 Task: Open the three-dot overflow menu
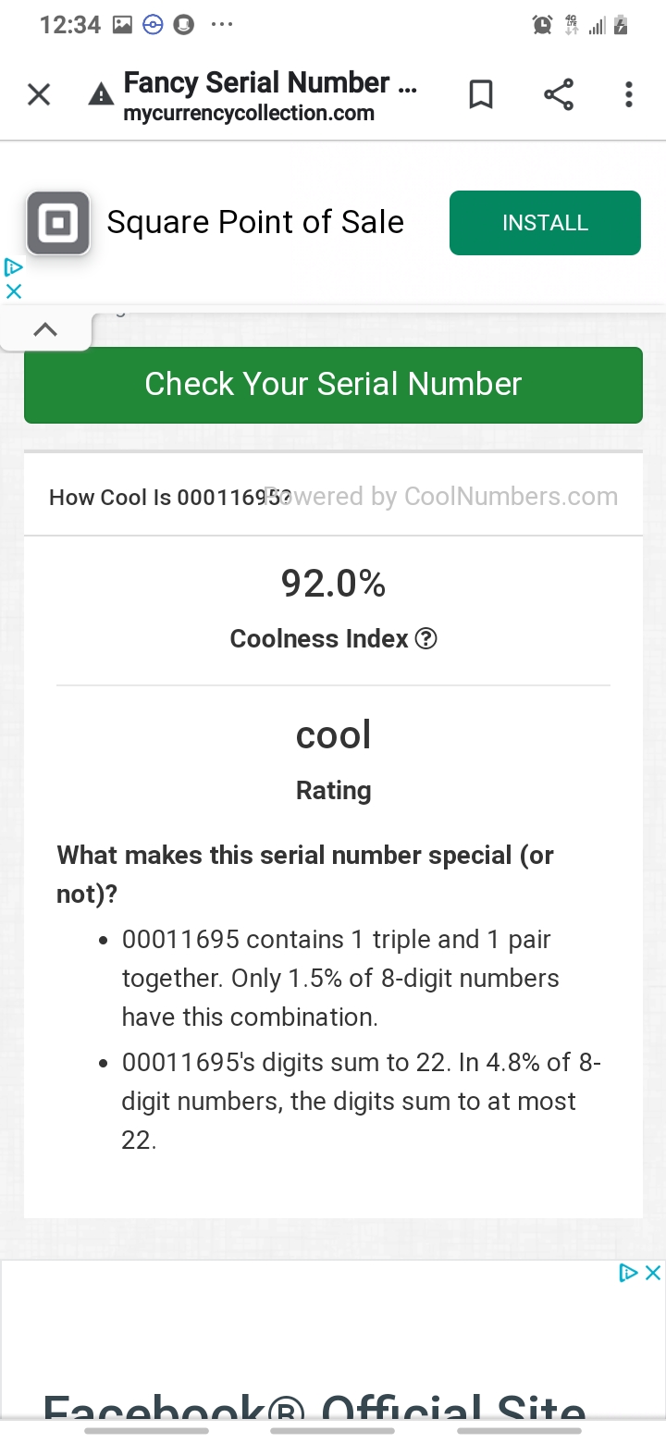pos(628,94)
